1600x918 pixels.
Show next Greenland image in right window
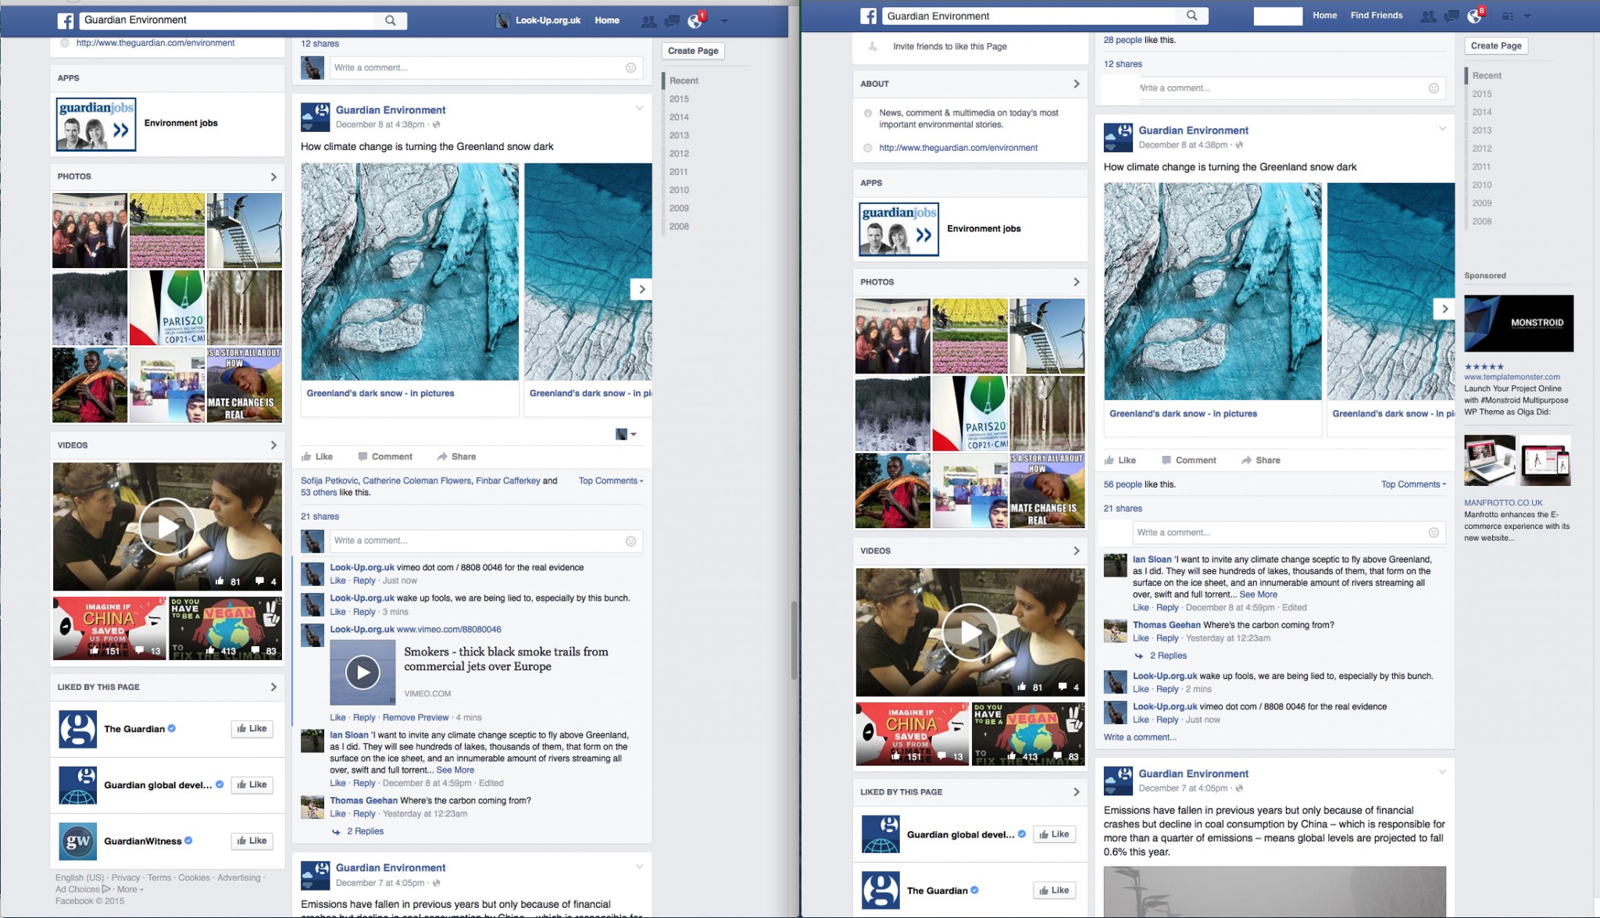(1445, 309)
